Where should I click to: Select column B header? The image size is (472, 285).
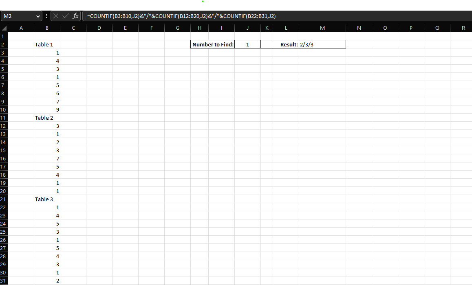click(x=47, y=28)
